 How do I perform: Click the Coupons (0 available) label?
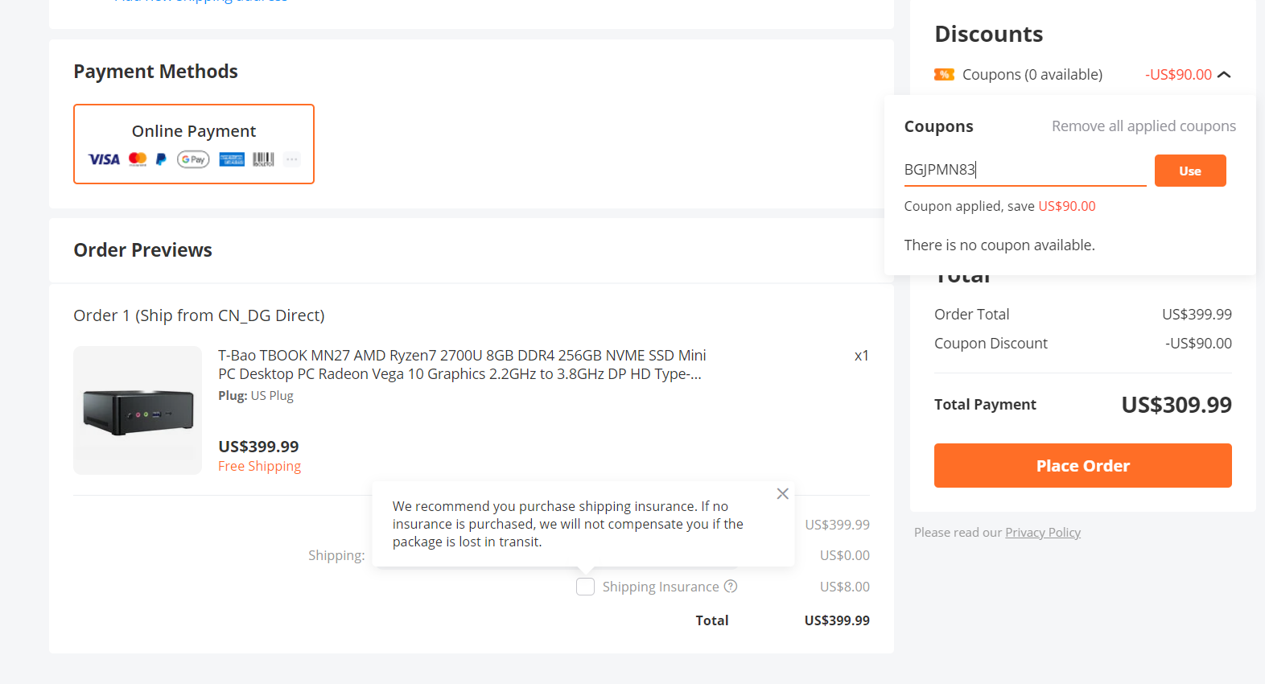1032,74
